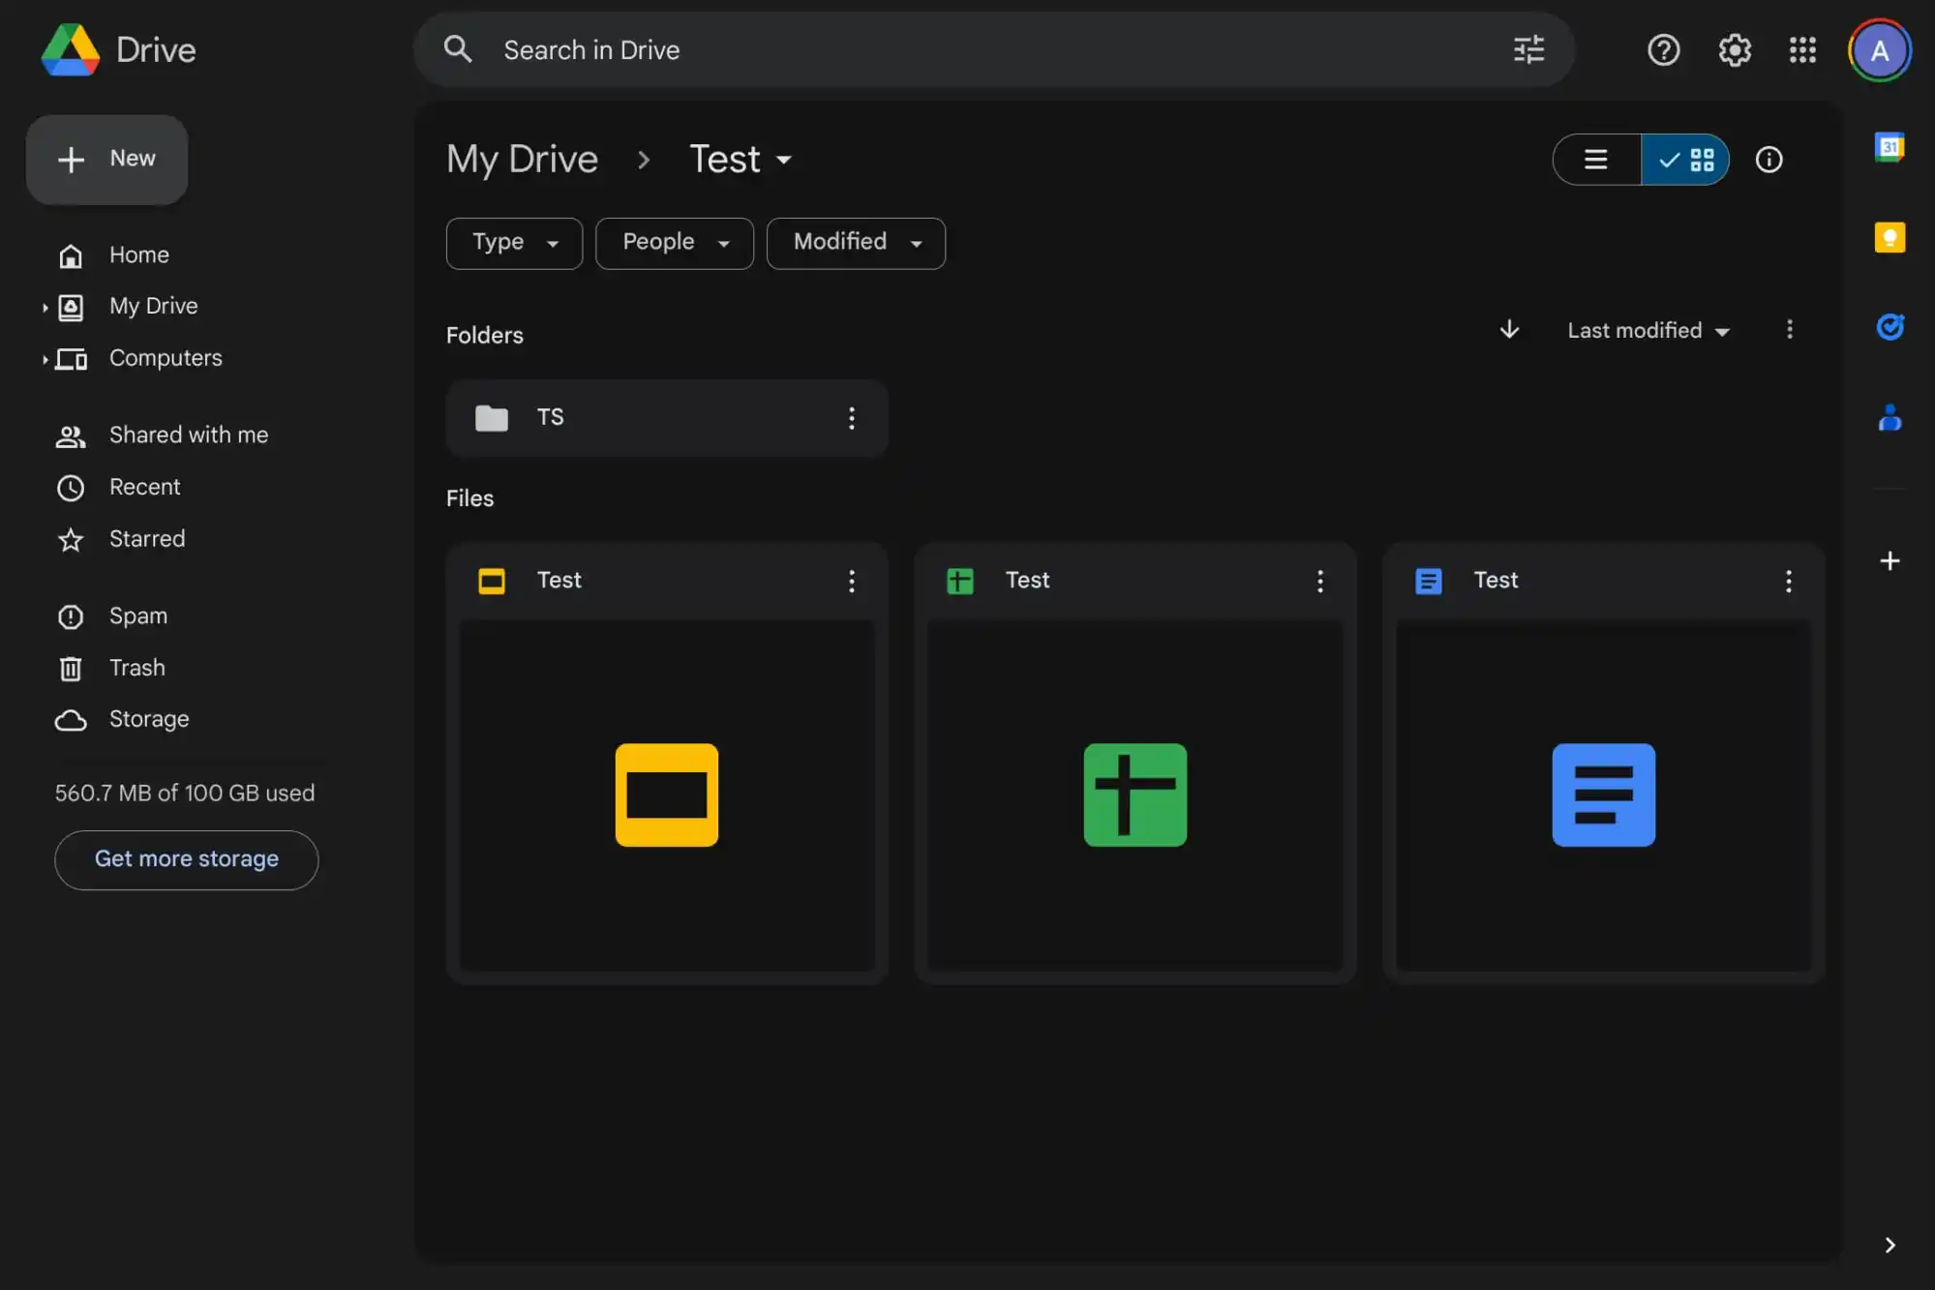
Task: Expand the Modified filter dropdown
Action: (x=855, y=242)
